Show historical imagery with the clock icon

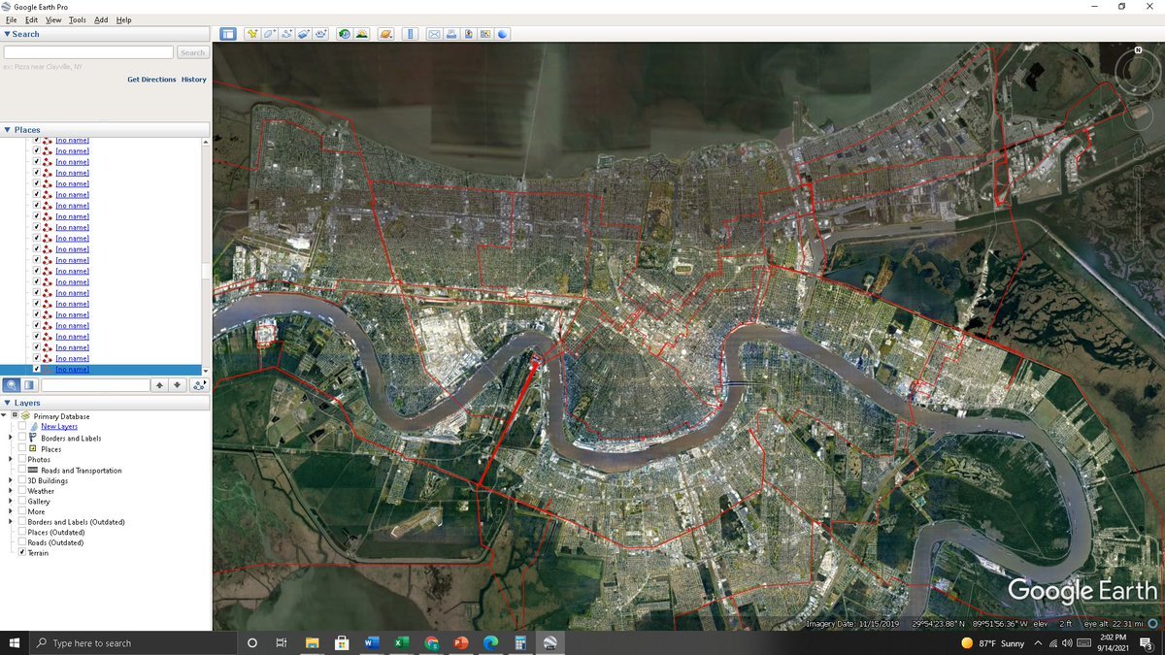345,34
